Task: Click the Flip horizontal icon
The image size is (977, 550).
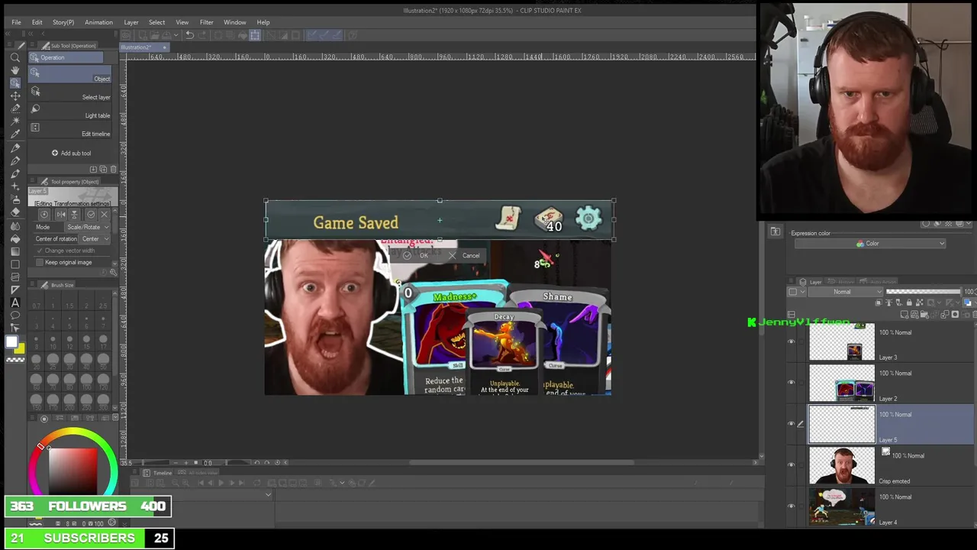Action: [x=61, y=215]
